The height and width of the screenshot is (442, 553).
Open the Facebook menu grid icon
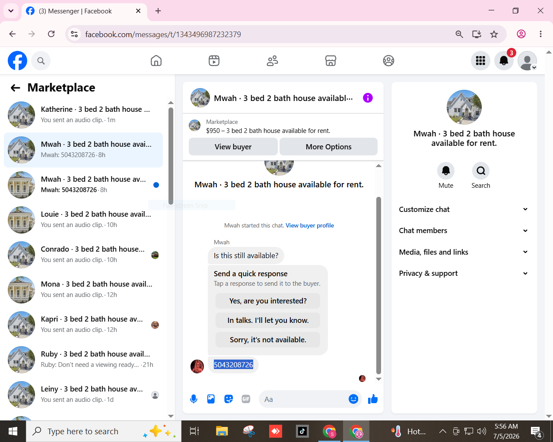(x=480, y=61)
